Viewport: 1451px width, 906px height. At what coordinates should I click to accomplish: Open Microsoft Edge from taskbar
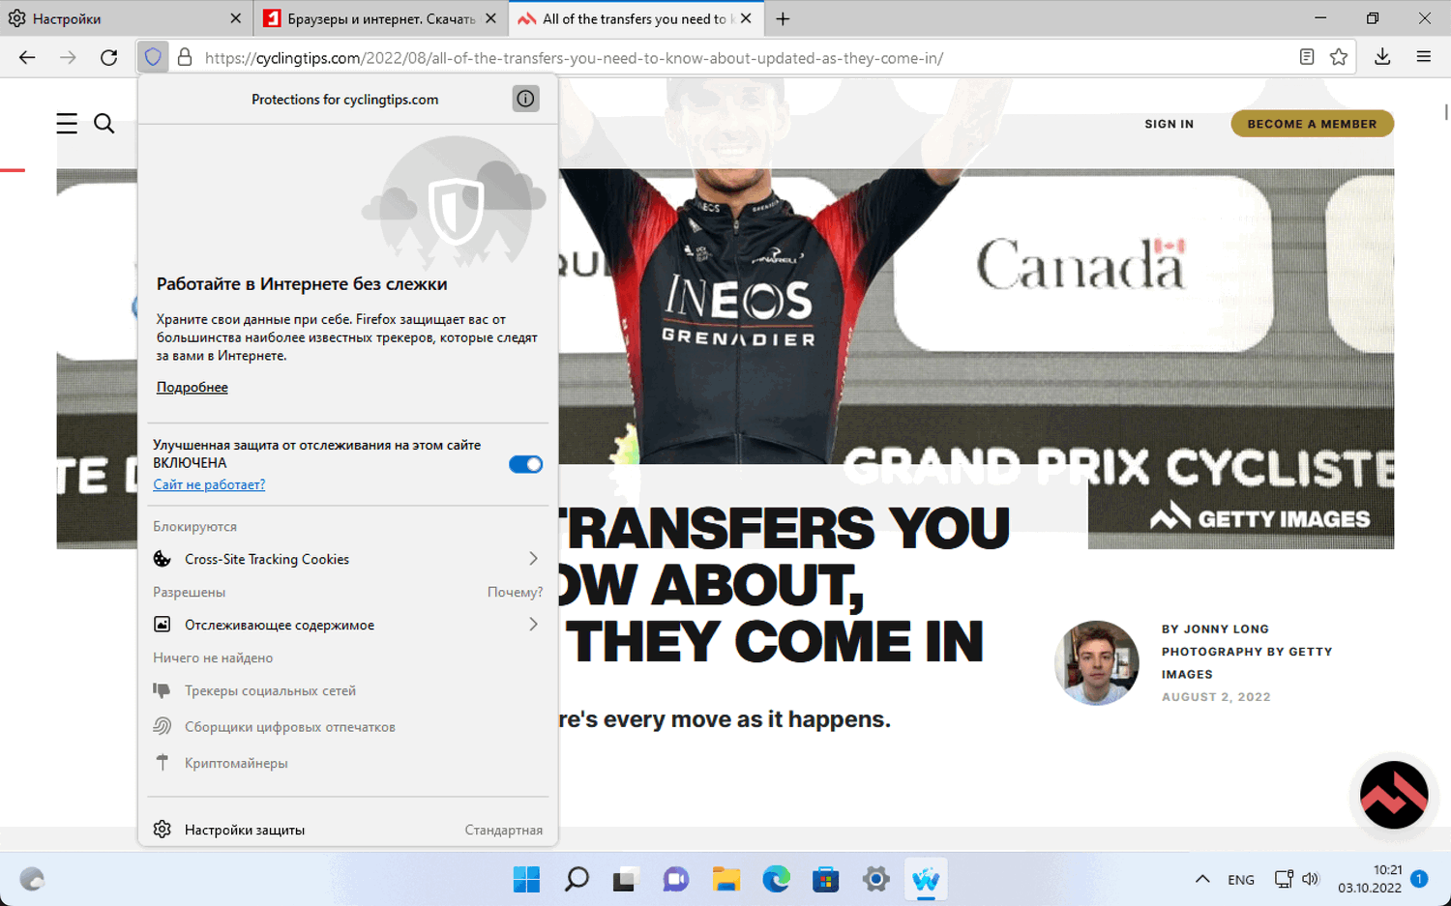click(x=776, y=879)
